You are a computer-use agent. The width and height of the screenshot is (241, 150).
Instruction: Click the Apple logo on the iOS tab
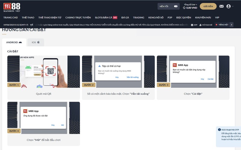[38, 42]
